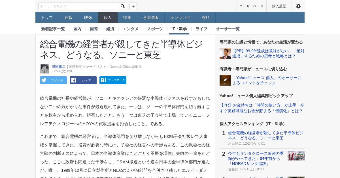
Task: Go to 意識調査 tab
Action: point(151,18)
